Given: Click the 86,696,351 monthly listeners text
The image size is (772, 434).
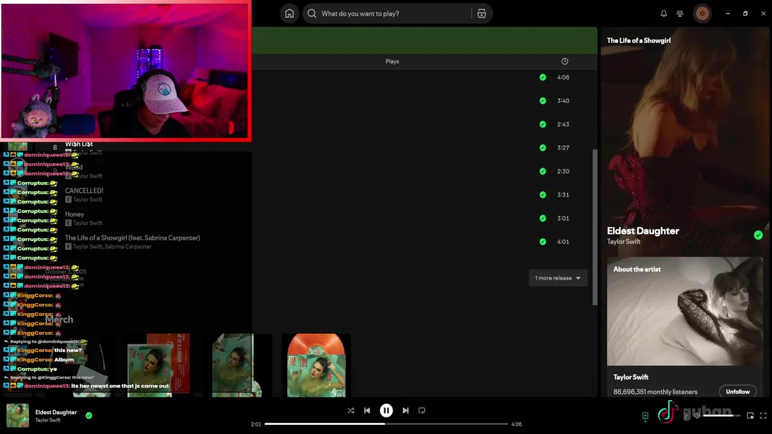Looking at the screenshot, I should tap(655, 392).
